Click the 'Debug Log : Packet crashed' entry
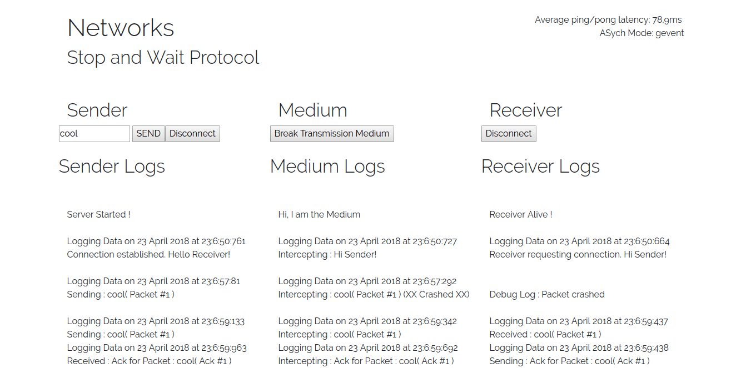This screenshot has height=368, width=751. point(547,294)
